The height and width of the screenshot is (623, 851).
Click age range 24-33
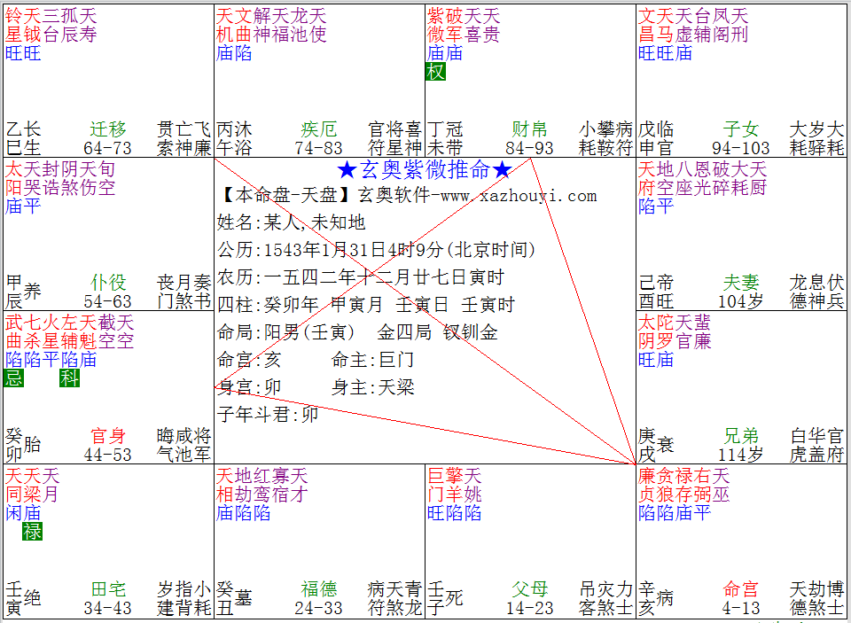coord(318,607)
